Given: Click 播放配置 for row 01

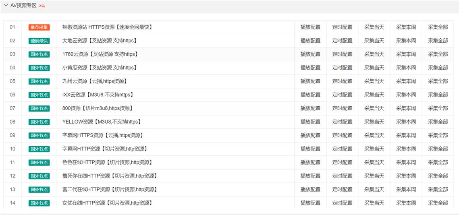Looking at the screenshot, I should pyautogui.click(x=310, y=27).
